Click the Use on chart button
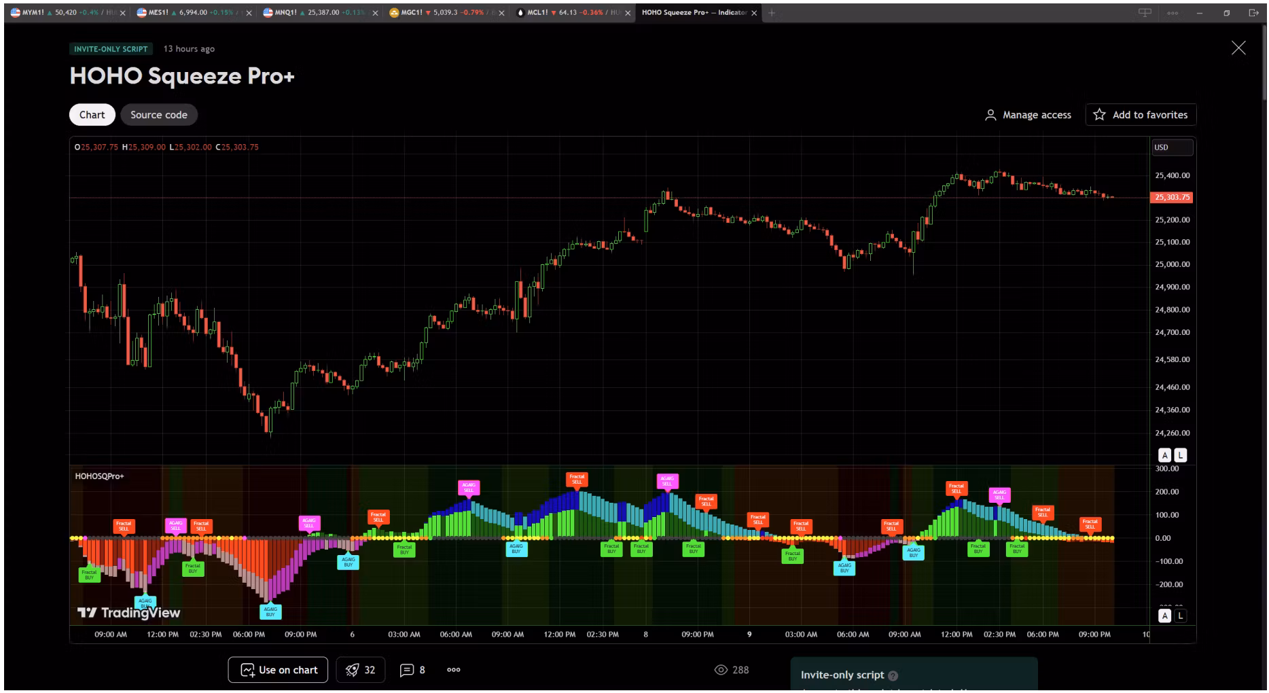The width and height of the screenshot is (1269, 693). tap(278, 670)
